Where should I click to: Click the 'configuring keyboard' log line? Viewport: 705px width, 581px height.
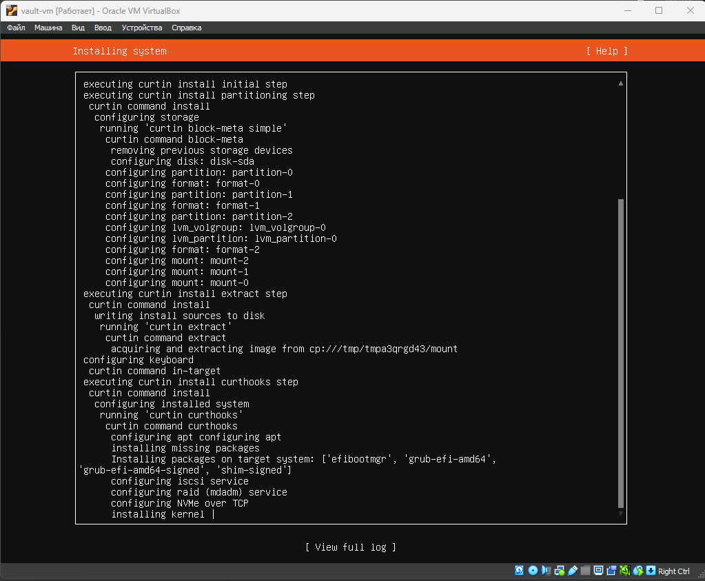click(x=139, y=360)
